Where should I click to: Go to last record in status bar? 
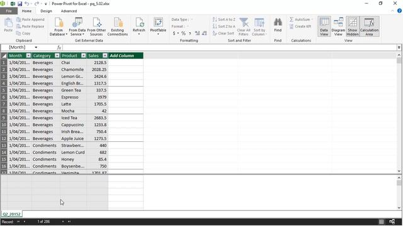coord(69,222)
